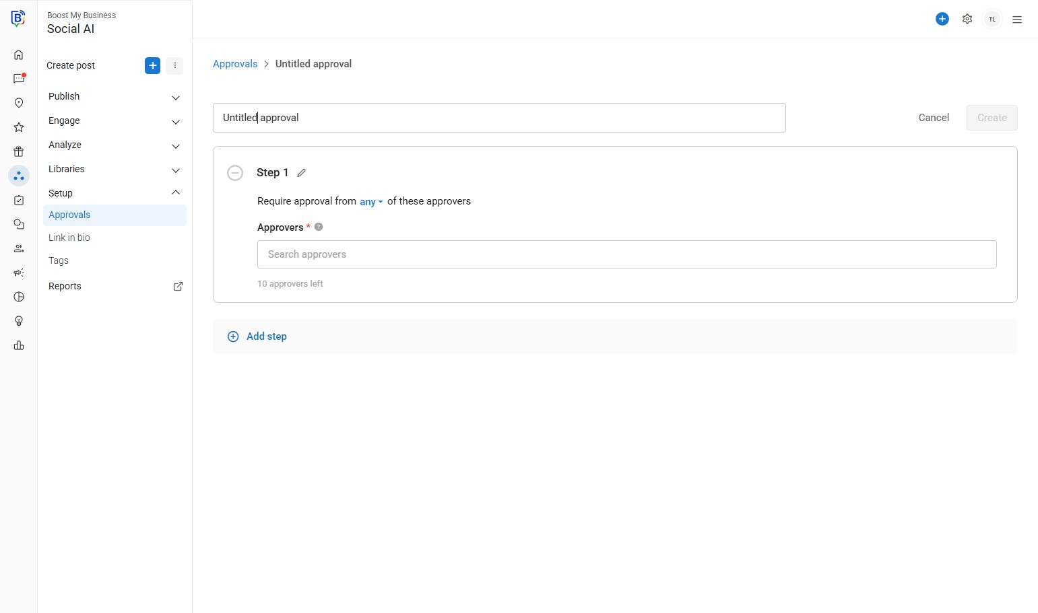Open the home icon in left rail
This screenshot has width=1038, height=613.
19,55
